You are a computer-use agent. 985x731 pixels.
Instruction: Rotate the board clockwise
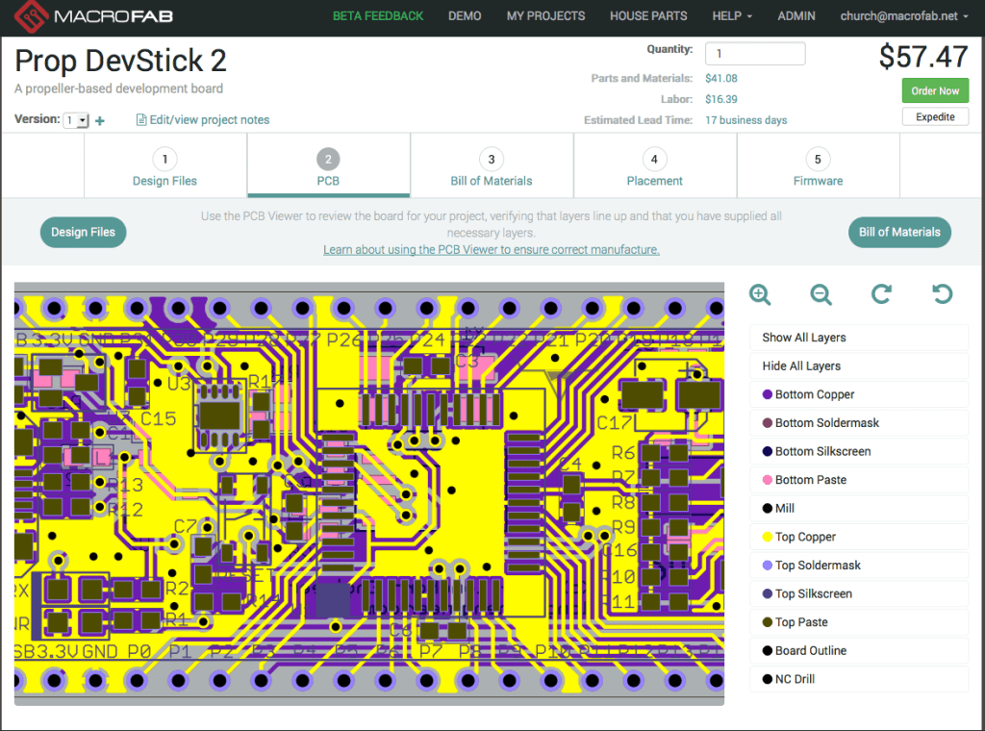coord(881,295)
